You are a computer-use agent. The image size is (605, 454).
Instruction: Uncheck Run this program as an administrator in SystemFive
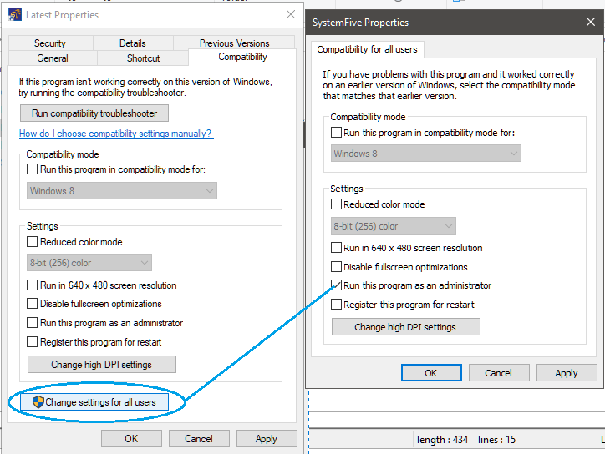337,285
